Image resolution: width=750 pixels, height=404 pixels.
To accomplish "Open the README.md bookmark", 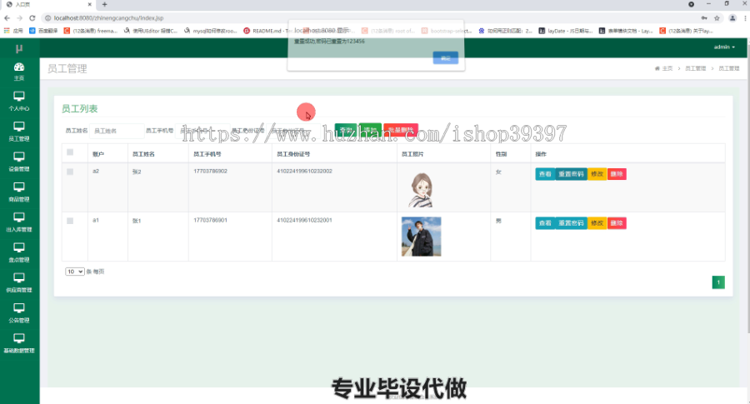I will pos(266,31).
